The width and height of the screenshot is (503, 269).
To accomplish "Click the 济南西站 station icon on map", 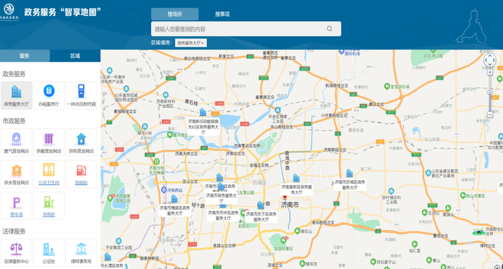I will coord(164,190).
